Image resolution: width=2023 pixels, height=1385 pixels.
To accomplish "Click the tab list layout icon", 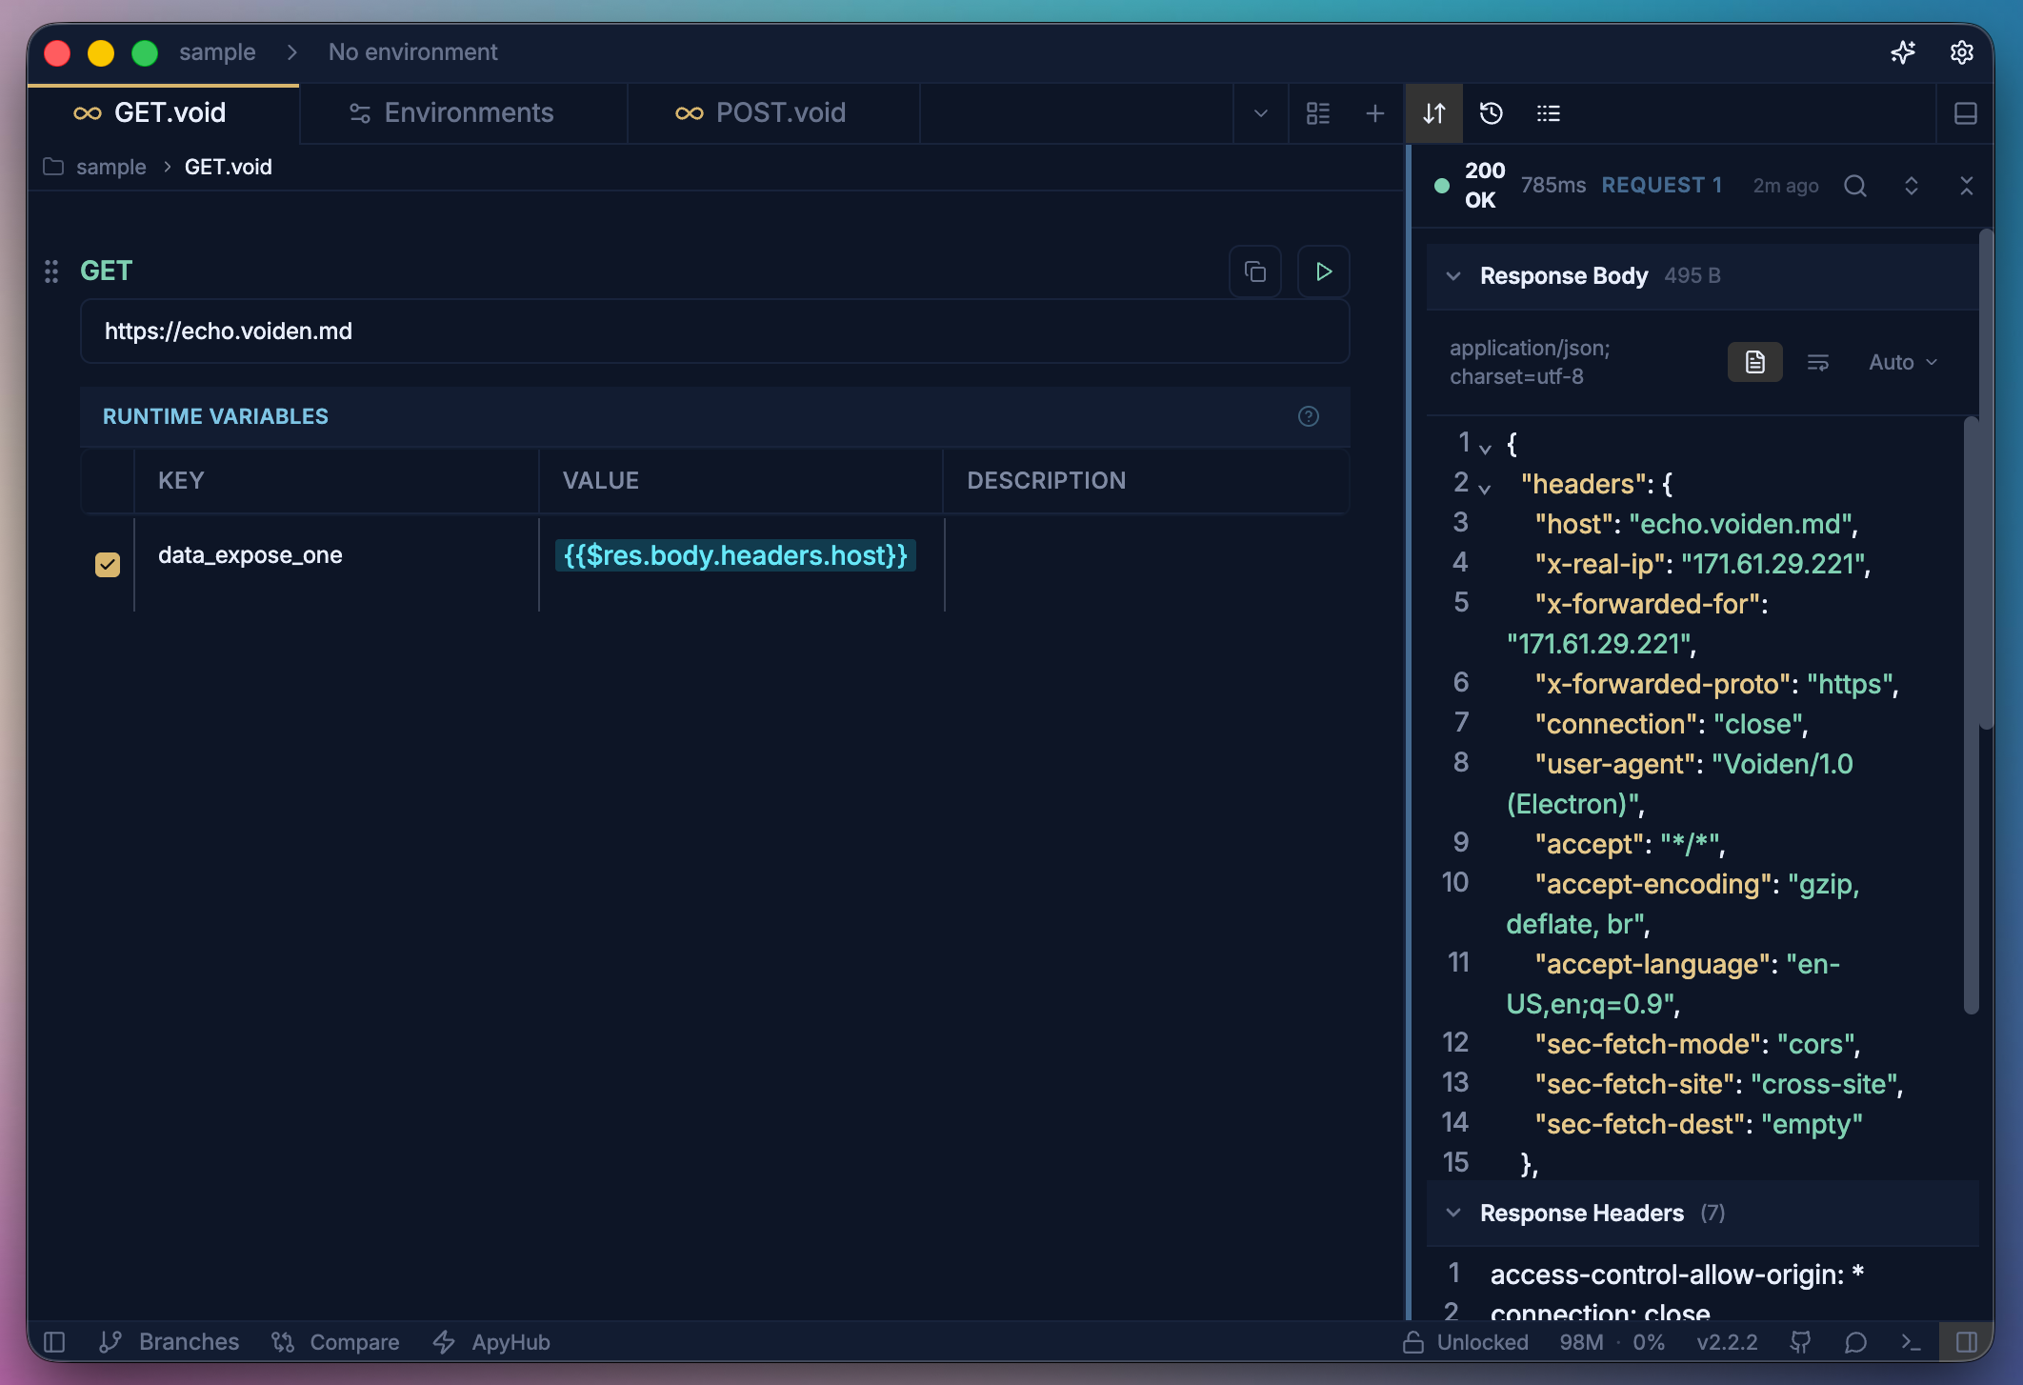I will [1318, 113].
